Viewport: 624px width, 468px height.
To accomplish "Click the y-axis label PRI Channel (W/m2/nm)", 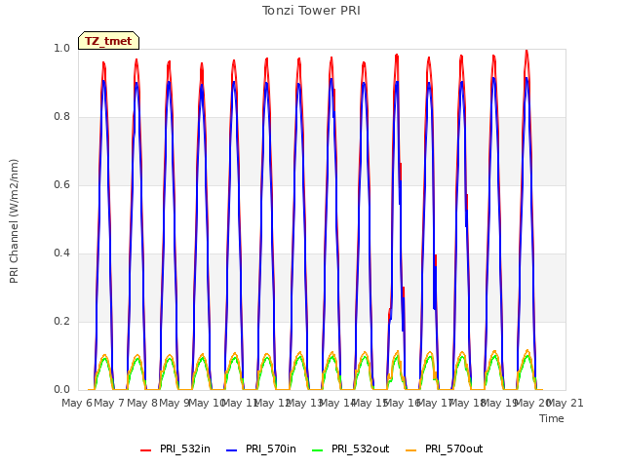I will 14,221.
